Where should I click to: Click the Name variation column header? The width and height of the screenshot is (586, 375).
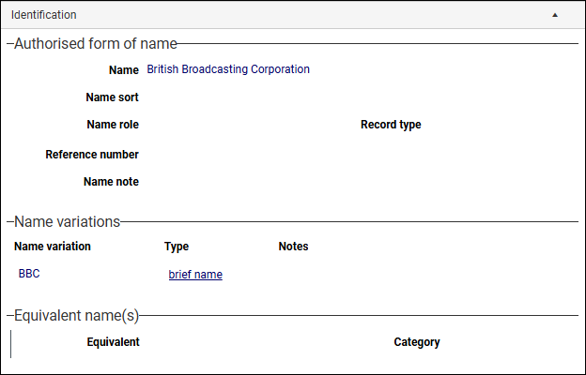point(53,247)
